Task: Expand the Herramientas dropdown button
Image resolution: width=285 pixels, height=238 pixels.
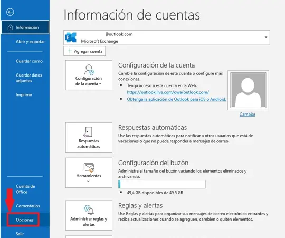Action: point(89,173)
